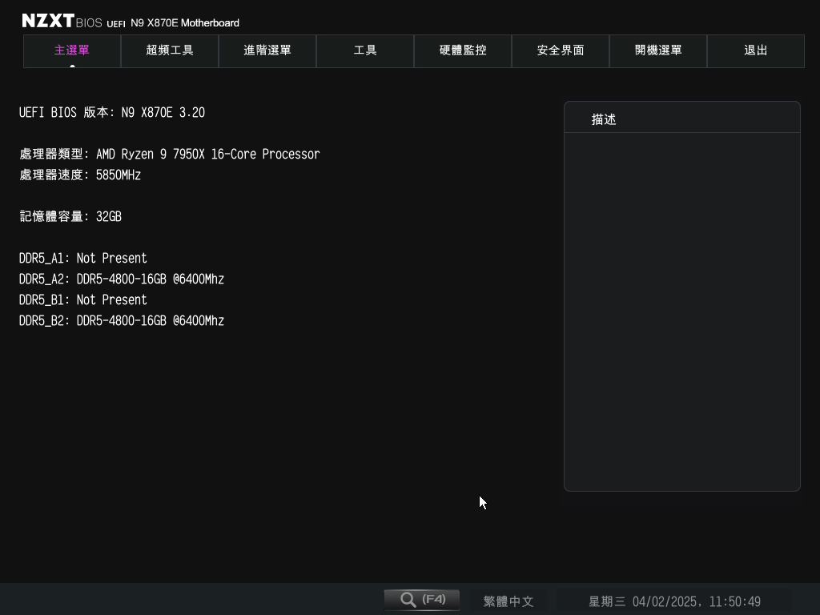Click the 處理器速度 5850MHz line
This screenshot has width=820, height=615.
tap(80, 175)
